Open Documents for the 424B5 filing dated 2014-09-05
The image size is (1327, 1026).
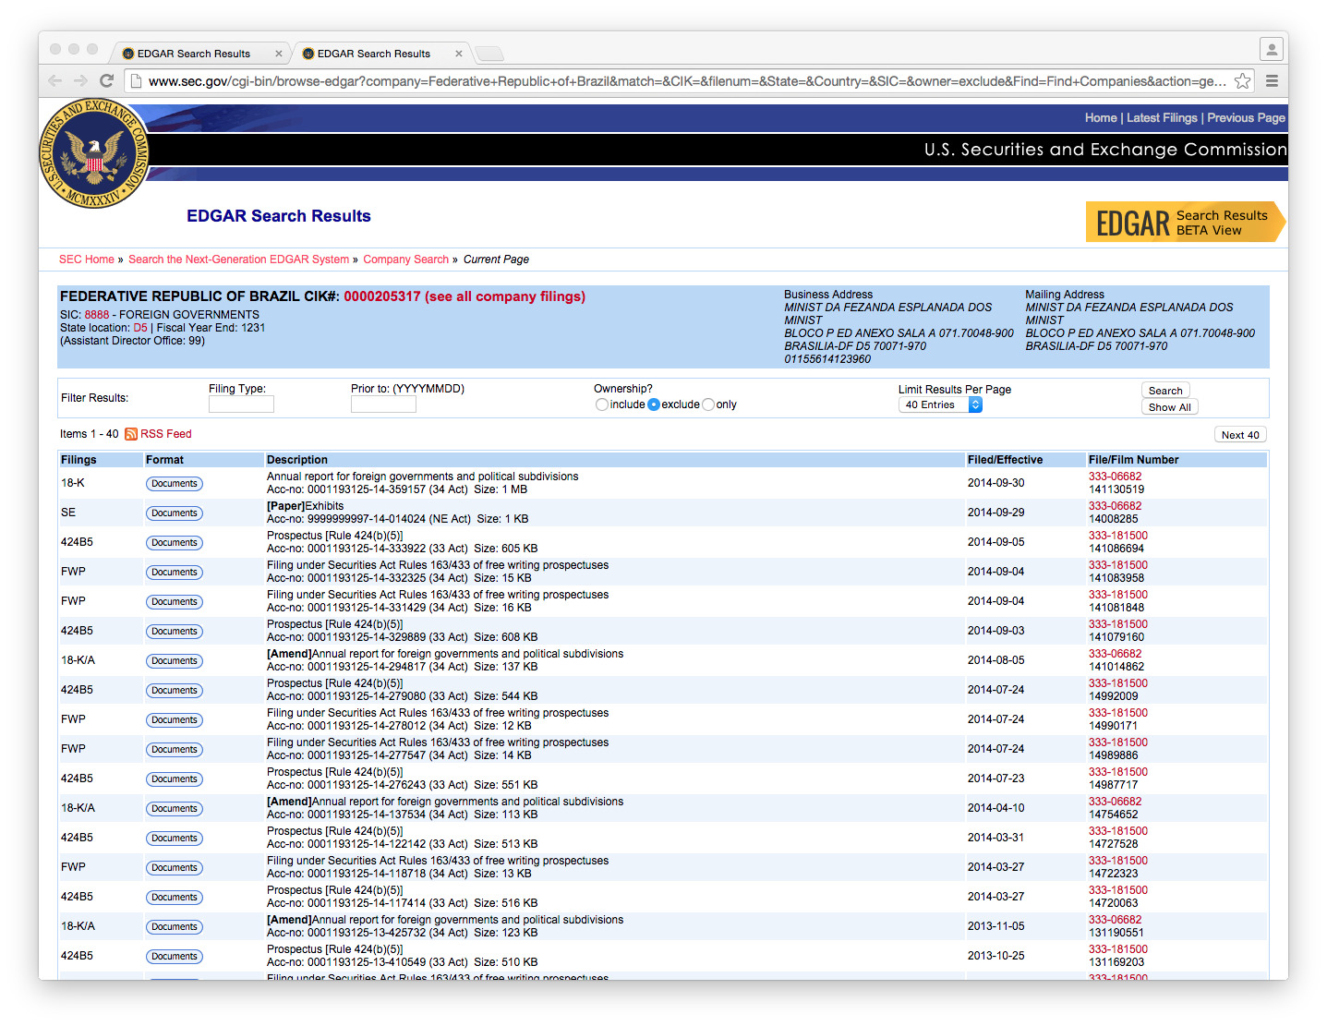(x=175, y=543)
